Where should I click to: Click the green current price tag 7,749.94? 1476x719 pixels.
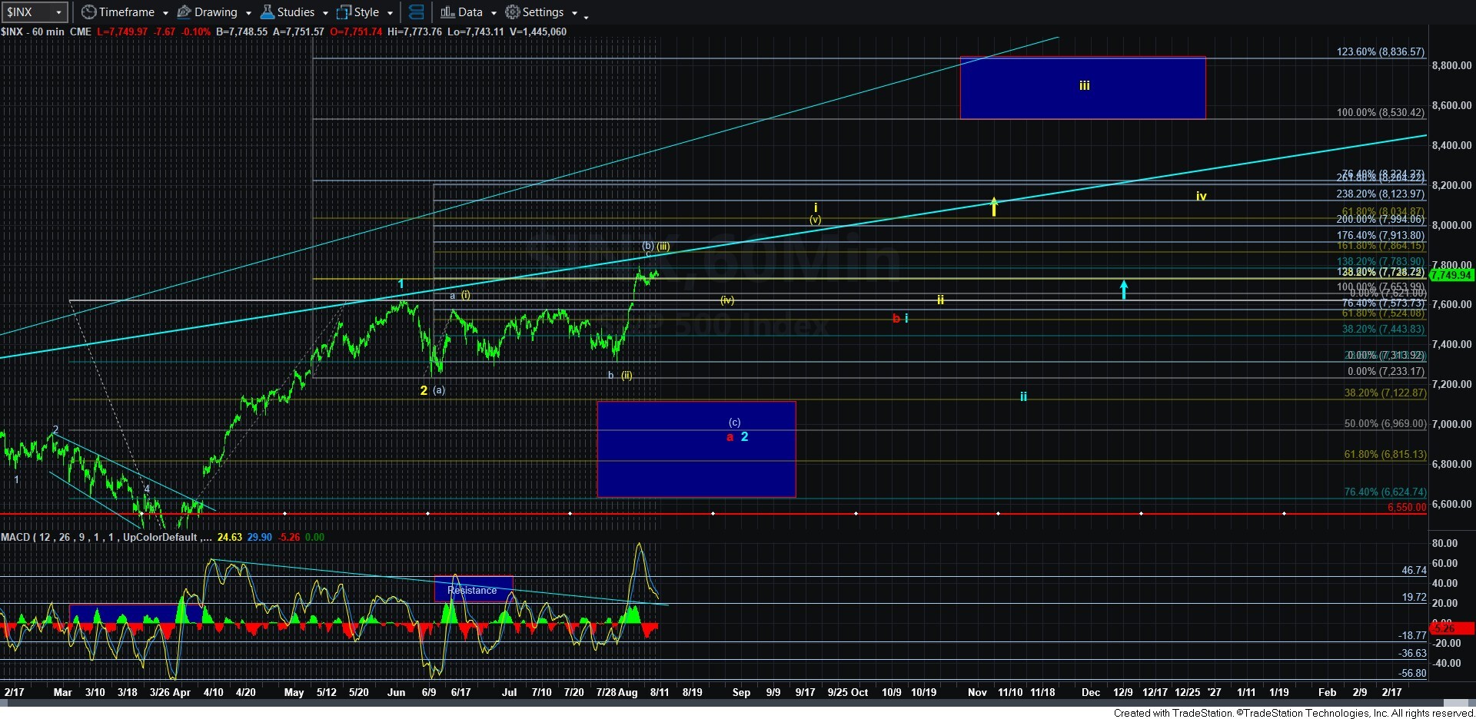1451,275
